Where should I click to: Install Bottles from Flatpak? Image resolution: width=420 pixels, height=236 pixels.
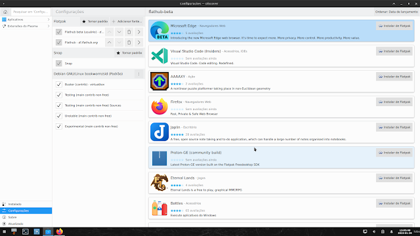tap(394, 203)
